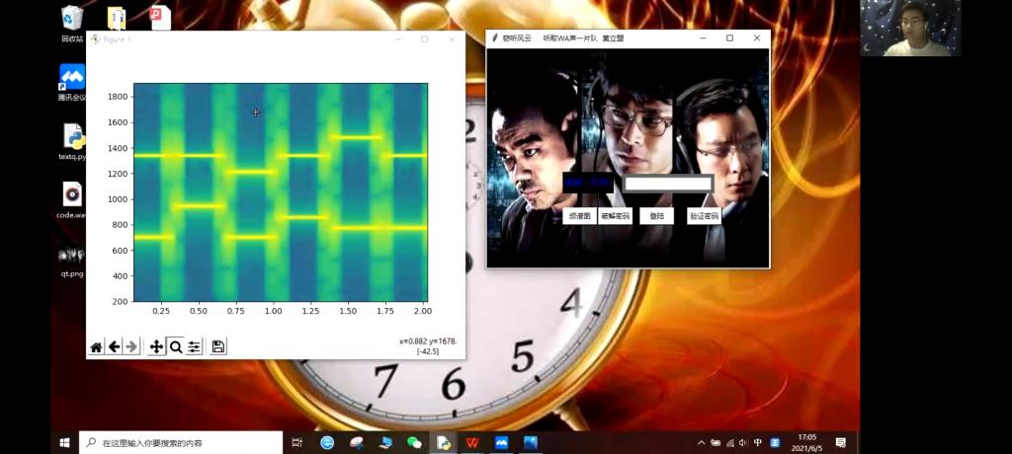Open the notification center icon
The image size is (1012, 454).
tap(840, 442)
